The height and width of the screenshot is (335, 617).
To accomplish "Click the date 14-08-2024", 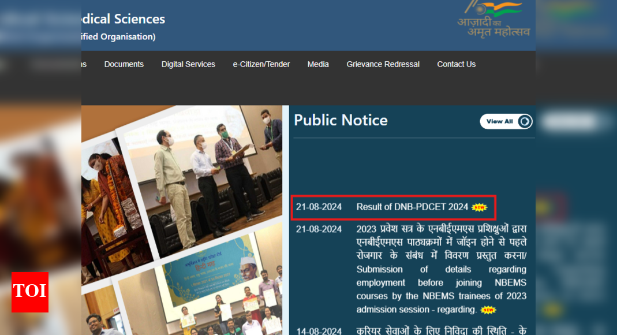I will click(319, 331).
